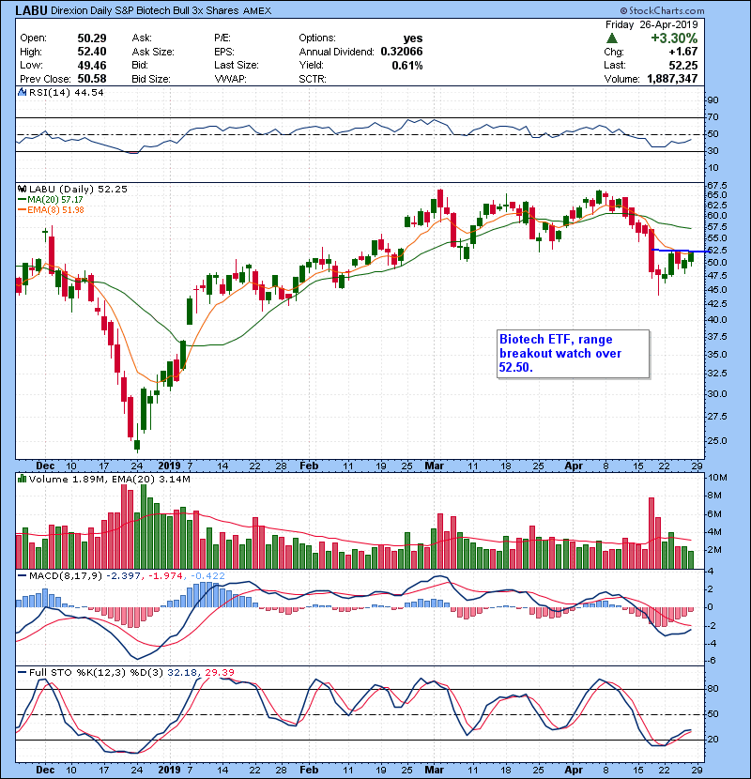
Task: Click the High value 52.40
Action: coord(92,52)
